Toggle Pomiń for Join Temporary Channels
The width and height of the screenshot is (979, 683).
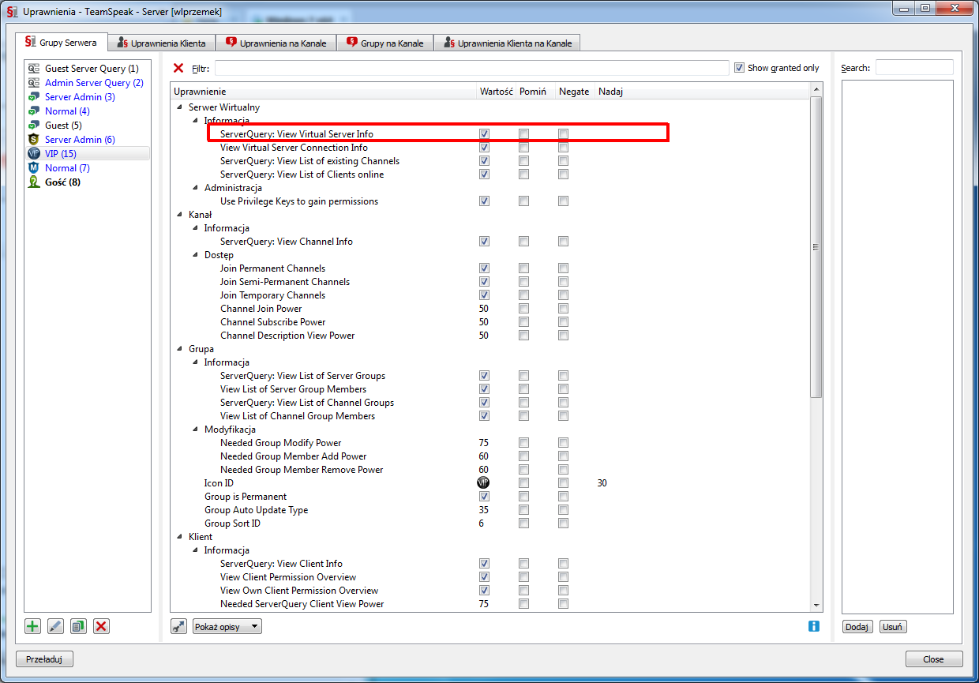(523, 295)
